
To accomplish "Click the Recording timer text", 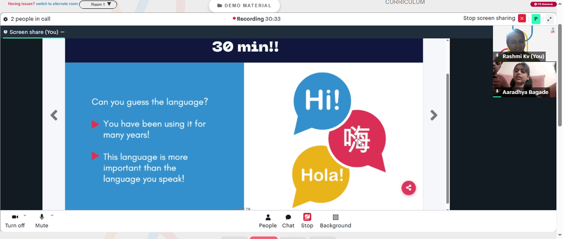I will 258,19.
